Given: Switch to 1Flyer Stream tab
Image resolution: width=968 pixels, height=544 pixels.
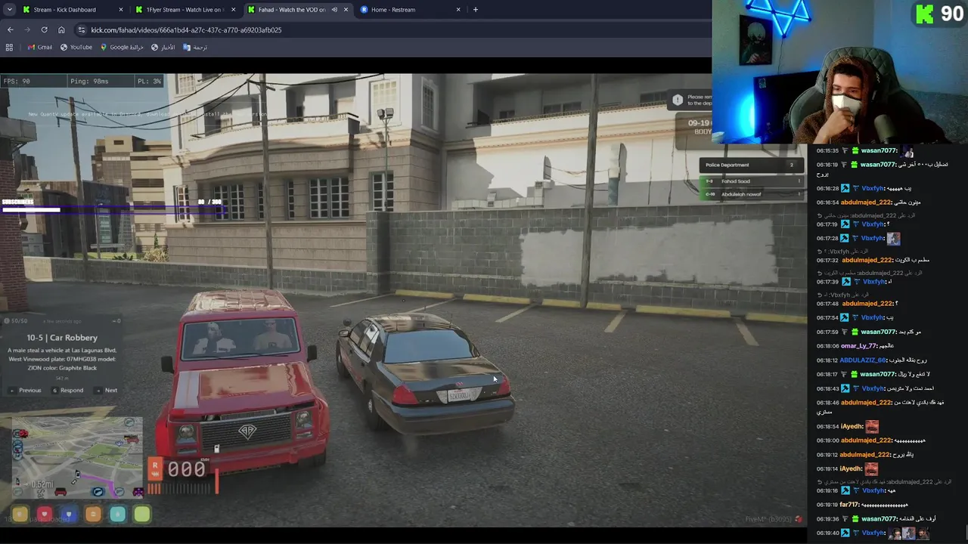Looking at the screenshot, I should [x=185, y=10].
